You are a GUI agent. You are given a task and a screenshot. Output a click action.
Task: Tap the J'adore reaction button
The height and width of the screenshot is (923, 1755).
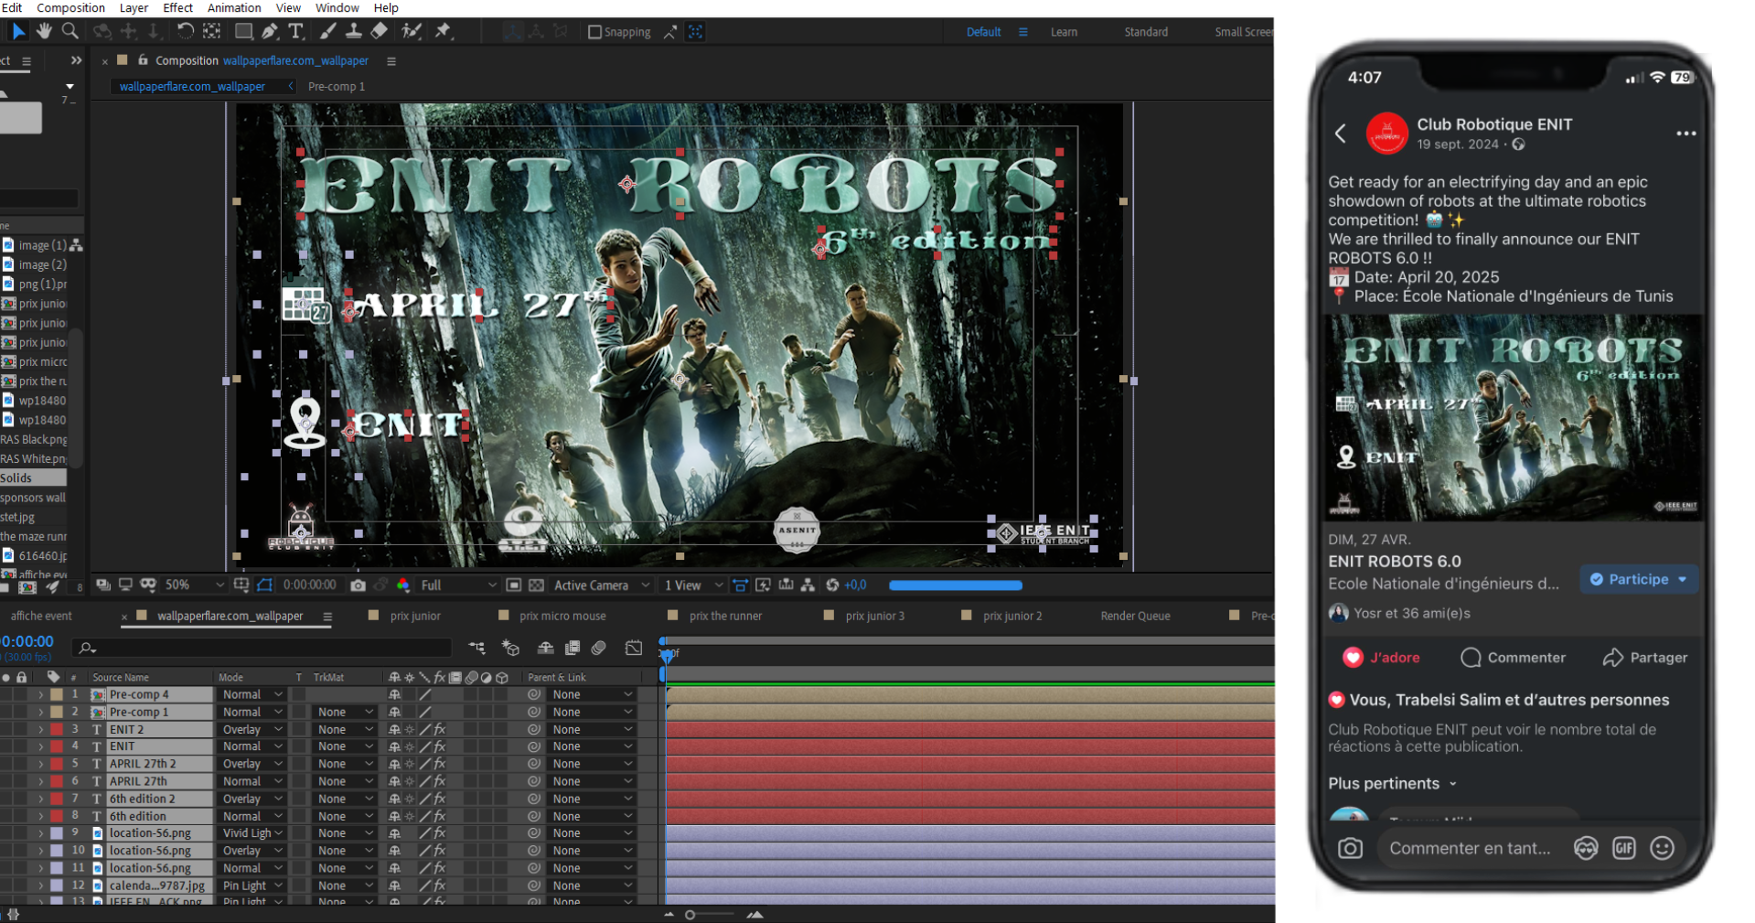1381,657
